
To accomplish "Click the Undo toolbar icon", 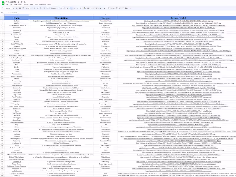I will click(14, 8).
